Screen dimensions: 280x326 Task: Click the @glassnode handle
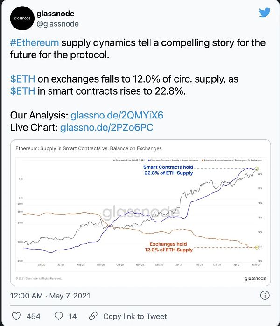58,23
